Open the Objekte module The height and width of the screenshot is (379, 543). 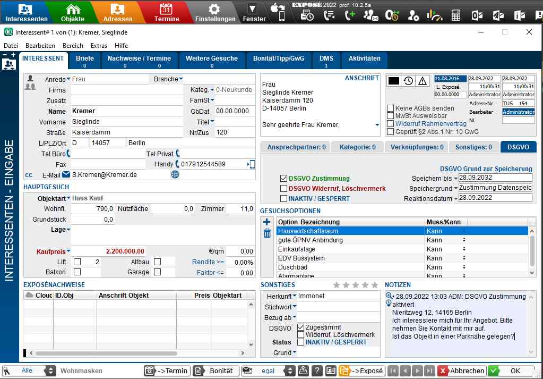[73, 13]
